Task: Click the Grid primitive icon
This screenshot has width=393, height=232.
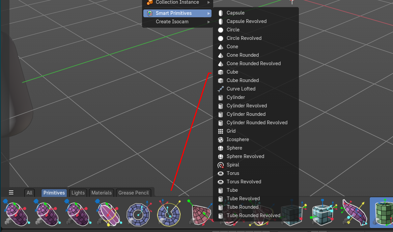Action: coord(221,131)
